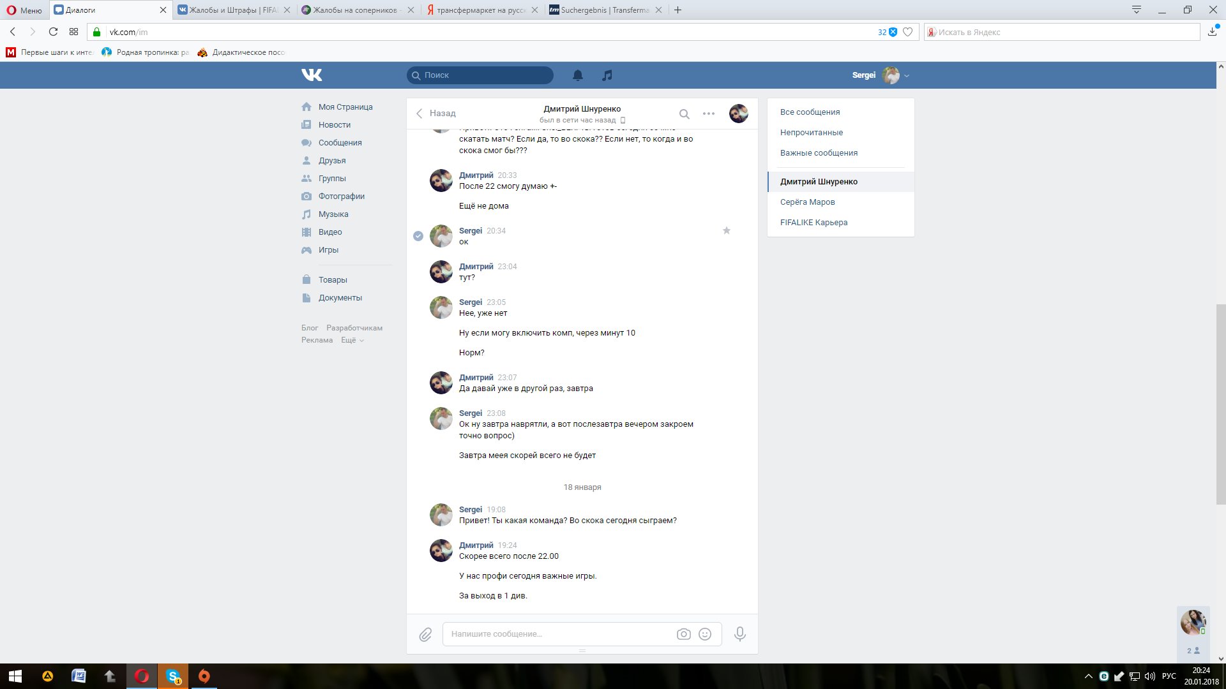Add page to bookmarks heart icon
The image size is (1226, 689).
pos(907,32)
